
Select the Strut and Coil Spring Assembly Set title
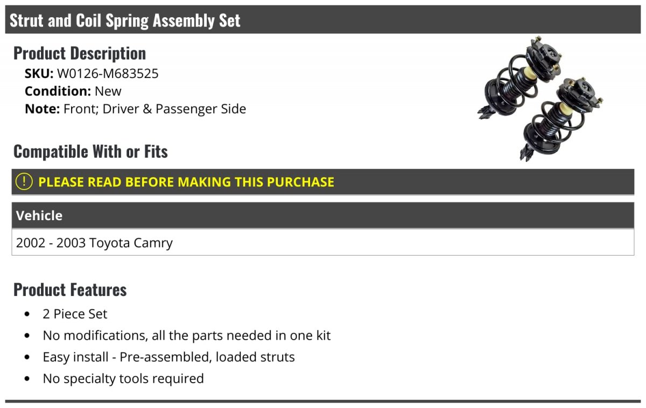(x=125, y=20)
